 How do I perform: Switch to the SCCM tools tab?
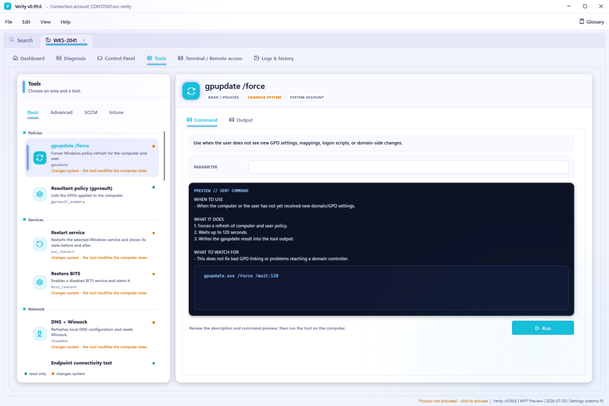tap(91, 112)
